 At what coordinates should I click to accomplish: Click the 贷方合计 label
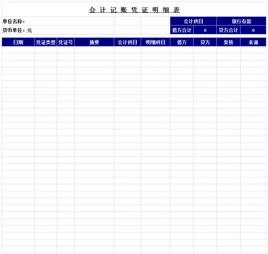228,30
